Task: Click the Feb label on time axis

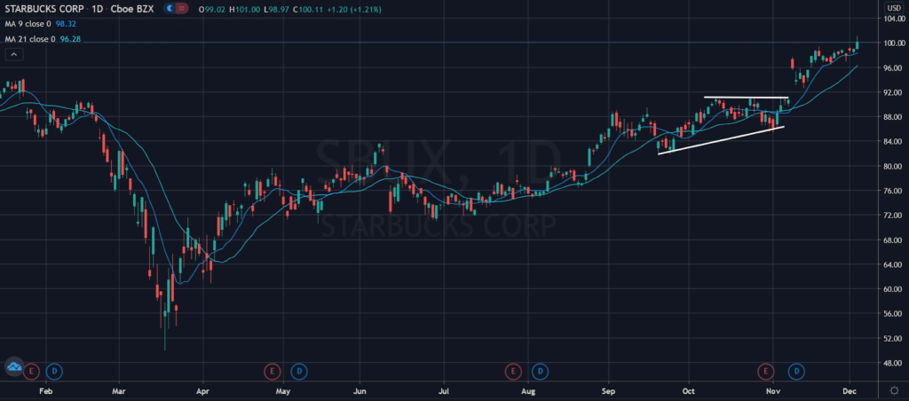Action: 45,390
